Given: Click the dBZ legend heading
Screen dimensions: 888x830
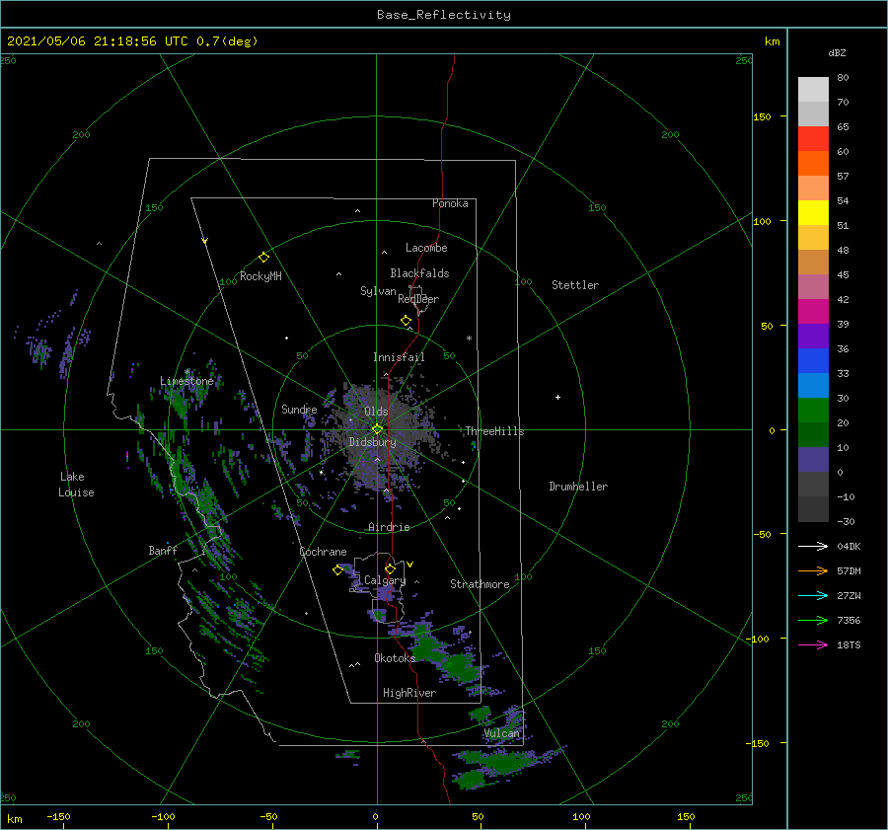Looking at the screenshot, I should (x=837, y=52).
